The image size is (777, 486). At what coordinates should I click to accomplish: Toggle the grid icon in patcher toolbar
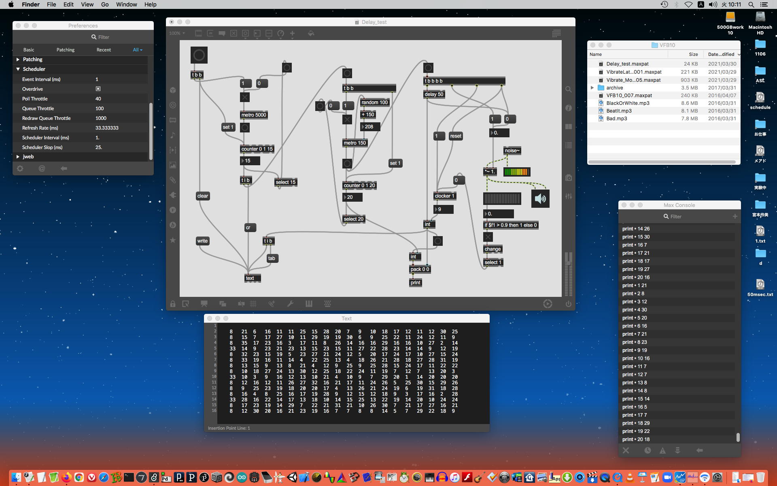point(253,304)
